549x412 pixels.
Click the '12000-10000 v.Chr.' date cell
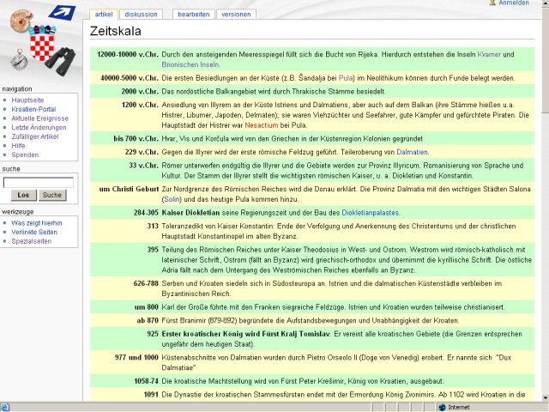[128, 55]
